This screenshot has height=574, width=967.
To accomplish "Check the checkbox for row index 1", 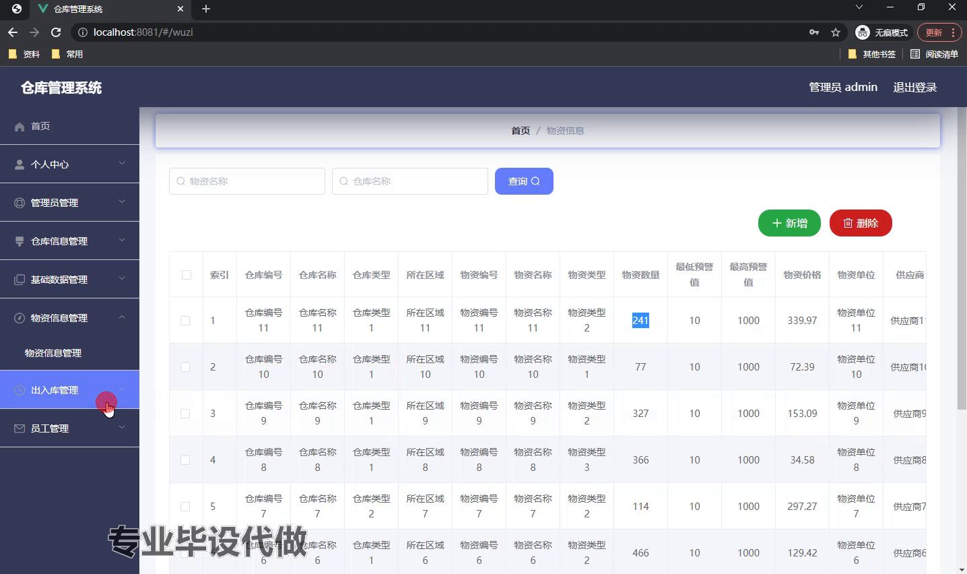I will [x=185, y=321].
